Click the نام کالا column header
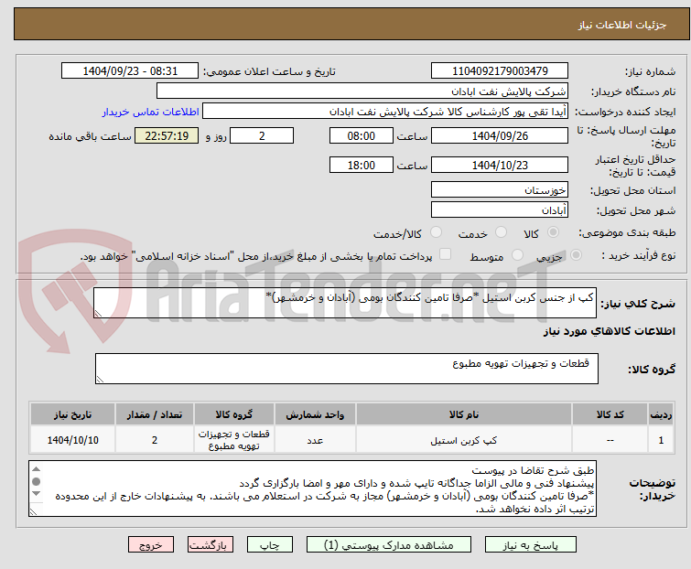 [464, 414]
